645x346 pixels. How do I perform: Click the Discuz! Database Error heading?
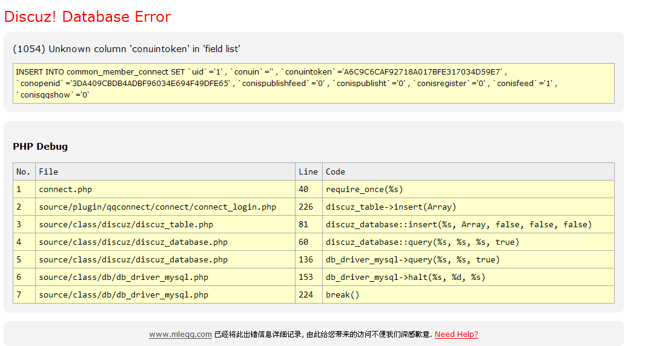tap(88, 17)
